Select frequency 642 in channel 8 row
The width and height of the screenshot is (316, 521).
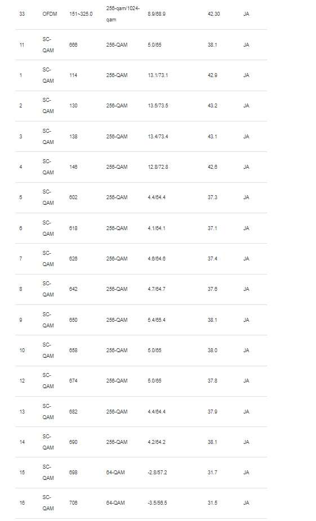point(73,289)
